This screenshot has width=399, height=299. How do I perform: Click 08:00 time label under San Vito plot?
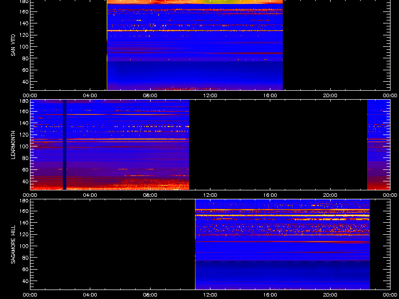click(x=150, y=96)
